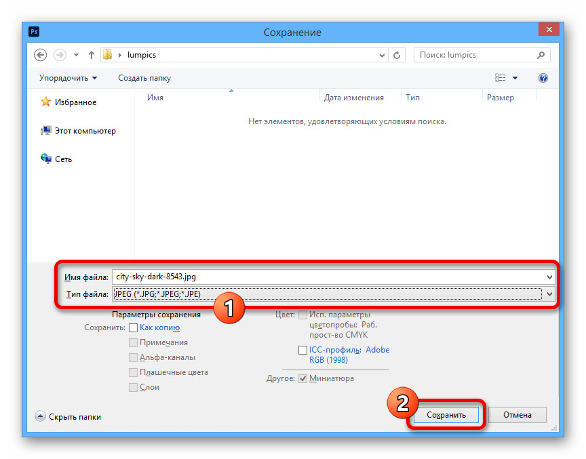The width and height of the screenshot is (586, 459).
Task: Click the Сеть network icon
Action: (45, 159)
